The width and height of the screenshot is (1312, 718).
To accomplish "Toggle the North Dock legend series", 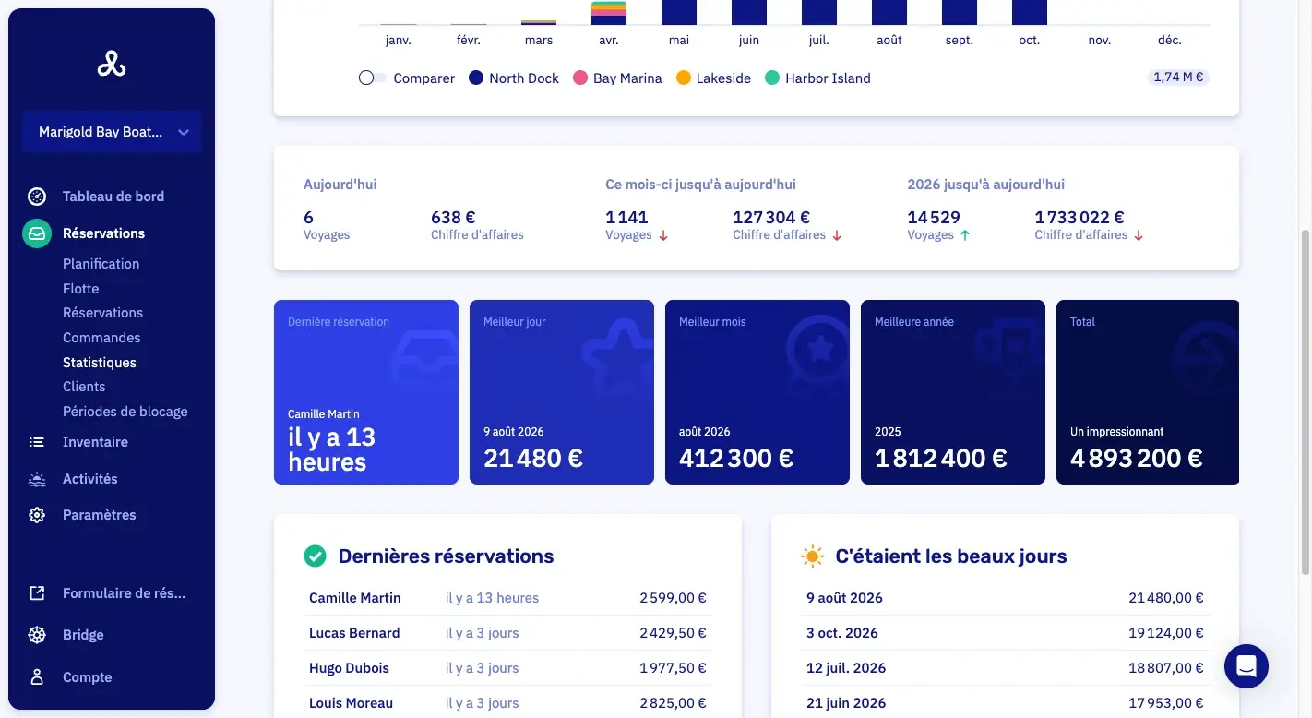I will tap(514, 78).
